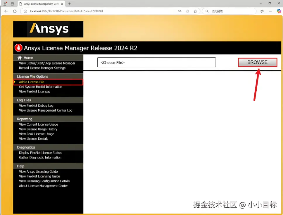
Task: Minimize the browser window
Action: 260,3
